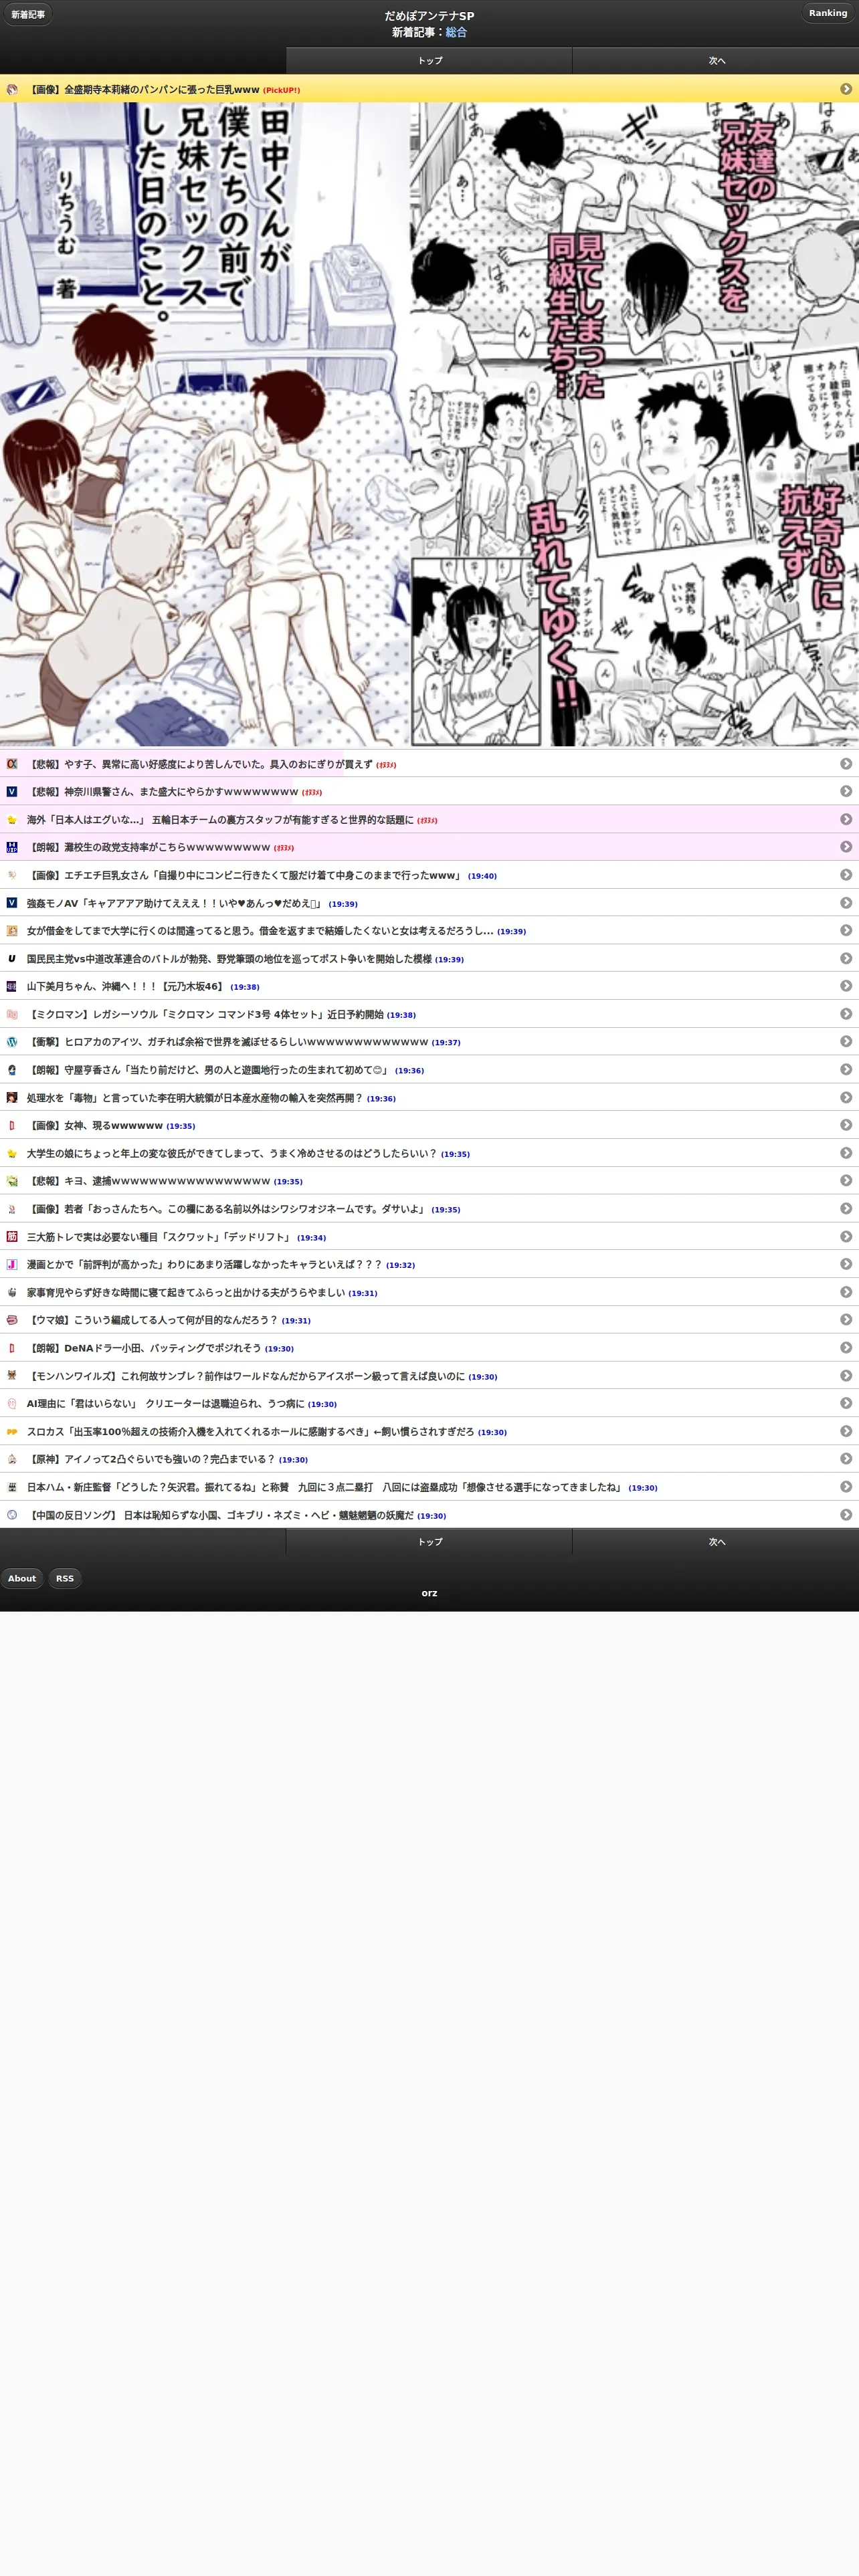This screenshot has height=2576, width=859.
Task: Open article 【悲報】神奈川県警さん、また盛大にやらかす
Action: point(429,791)
